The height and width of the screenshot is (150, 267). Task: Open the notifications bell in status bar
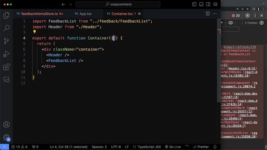pos(215,147)
